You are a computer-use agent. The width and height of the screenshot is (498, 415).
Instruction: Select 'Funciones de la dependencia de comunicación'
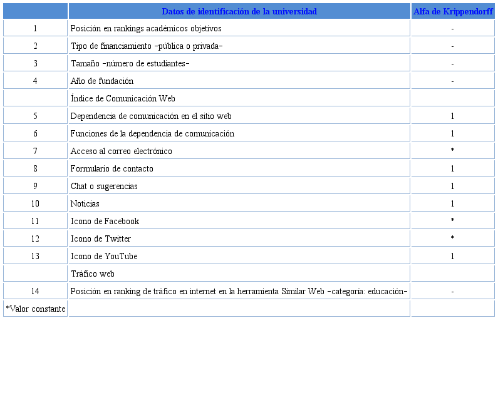(152, 134)
